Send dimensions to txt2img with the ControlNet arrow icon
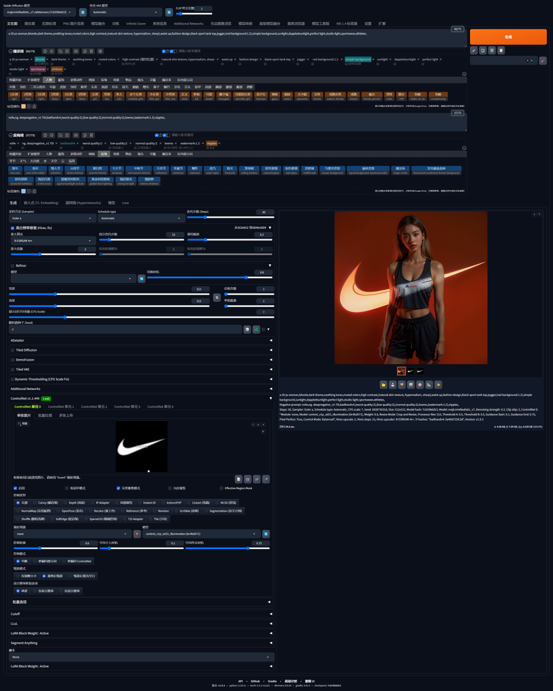The image size is (553, 691). coord(266,479)
